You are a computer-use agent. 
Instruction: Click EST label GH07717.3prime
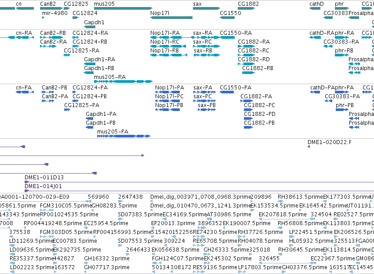coord(107,267)
